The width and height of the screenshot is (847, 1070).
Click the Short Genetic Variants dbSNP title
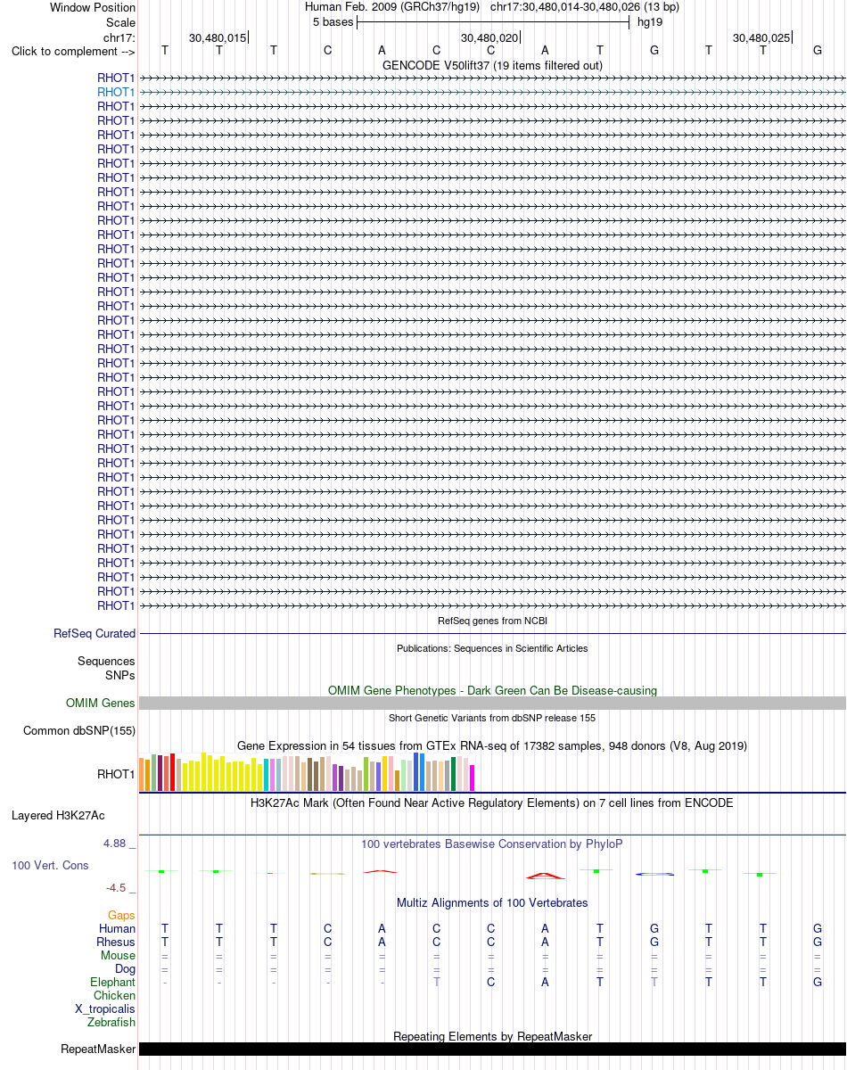point(492,718)
